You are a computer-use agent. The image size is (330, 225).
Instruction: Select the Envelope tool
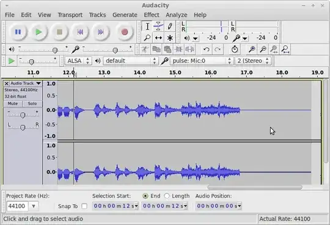158,26
